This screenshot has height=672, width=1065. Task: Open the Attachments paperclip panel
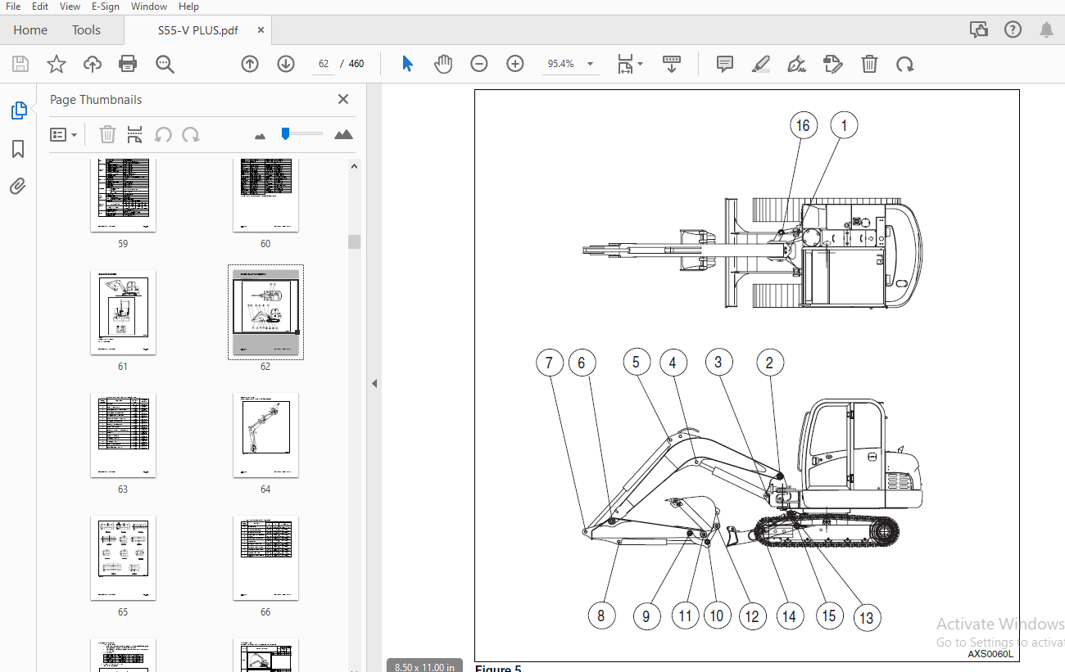tap(18, 186)
